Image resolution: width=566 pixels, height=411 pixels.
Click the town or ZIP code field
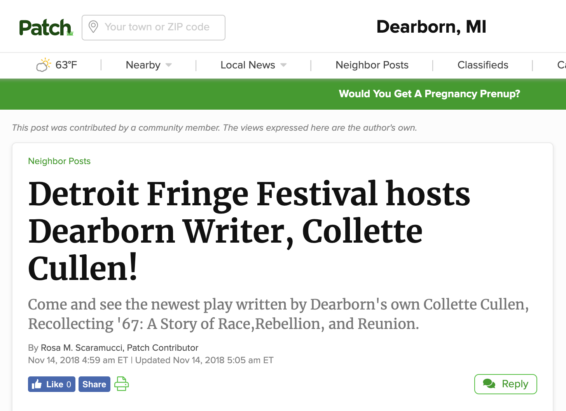154,28
